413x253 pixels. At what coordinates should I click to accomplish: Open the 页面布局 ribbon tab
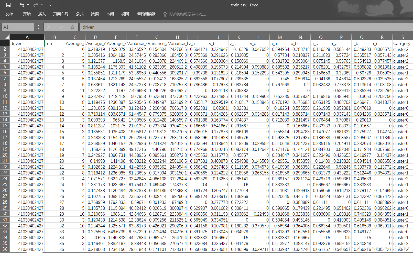tap(61, 14)
